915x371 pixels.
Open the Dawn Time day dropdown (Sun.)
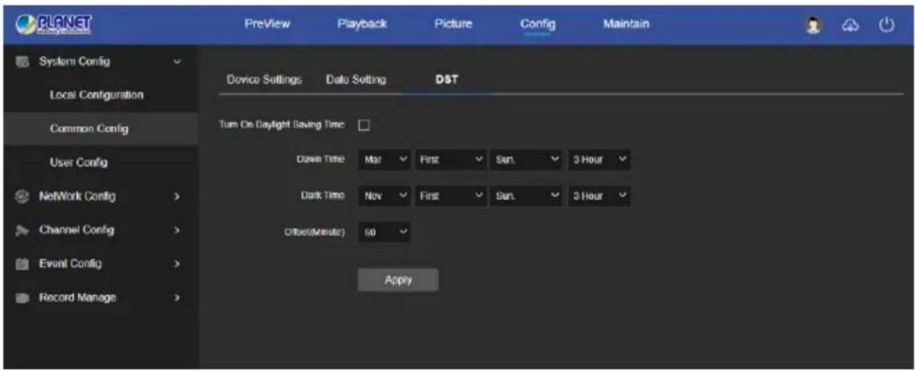coord(527,159)
